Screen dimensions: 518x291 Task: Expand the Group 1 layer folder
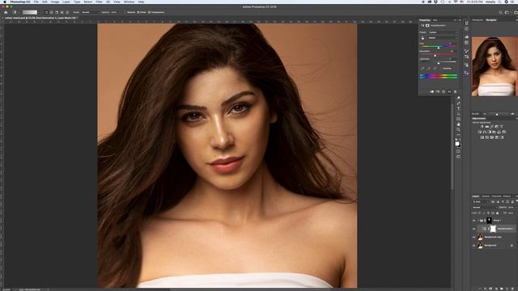pyautogui.click(x=478, y=221)
